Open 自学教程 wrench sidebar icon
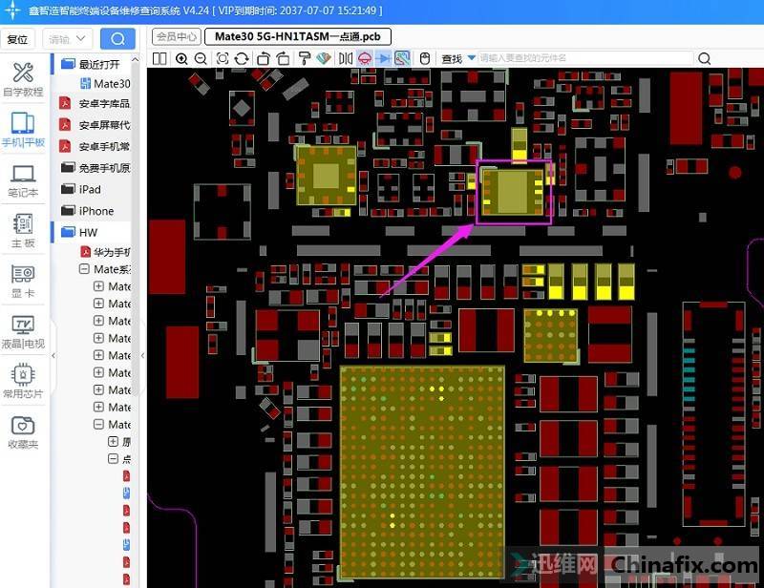 click(x=23, y=79)
